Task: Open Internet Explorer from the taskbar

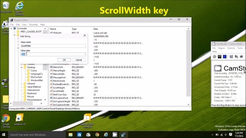Action: click(x=106, y=135)
